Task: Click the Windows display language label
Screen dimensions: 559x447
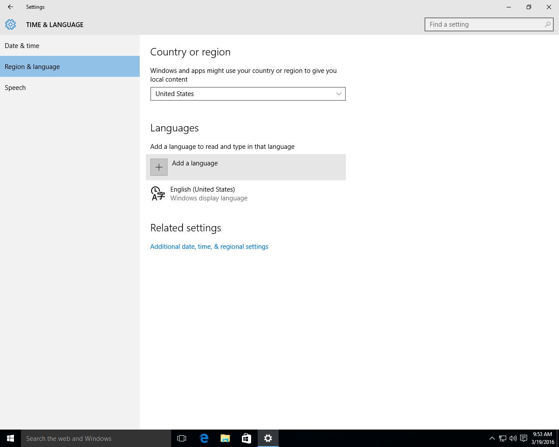Action: click(x=209, y=198)
